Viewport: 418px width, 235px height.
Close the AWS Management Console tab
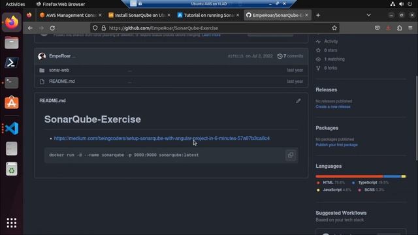pos(100,15)
